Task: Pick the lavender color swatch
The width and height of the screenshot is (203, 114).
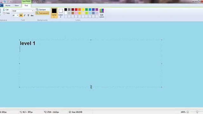Action: 97,13
